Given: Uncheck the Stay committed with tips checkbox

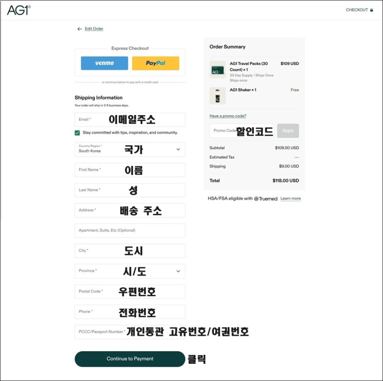Looking at the screenshot, I should (77, 133).
